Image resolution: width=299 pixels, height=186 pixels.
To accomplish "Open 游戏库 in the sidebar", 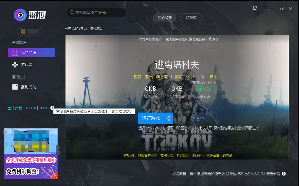I will click(26, 65).
